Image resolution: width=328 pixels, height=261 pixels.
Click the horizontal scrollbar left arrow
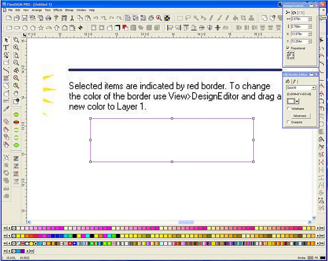(29, 222)
